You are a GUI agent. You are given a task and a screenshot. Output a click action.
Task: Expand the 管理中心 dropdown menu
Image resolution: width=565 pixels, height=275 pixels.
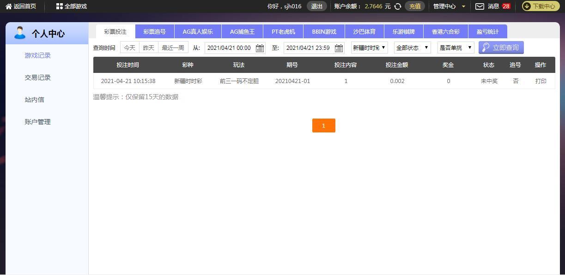[x=449, y=6]
